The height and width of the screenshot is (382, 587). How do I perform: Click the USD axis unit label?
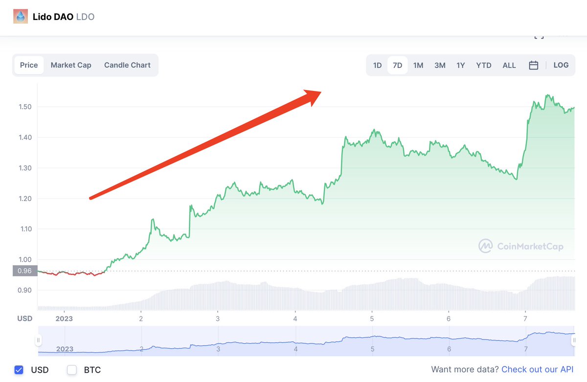25,318
